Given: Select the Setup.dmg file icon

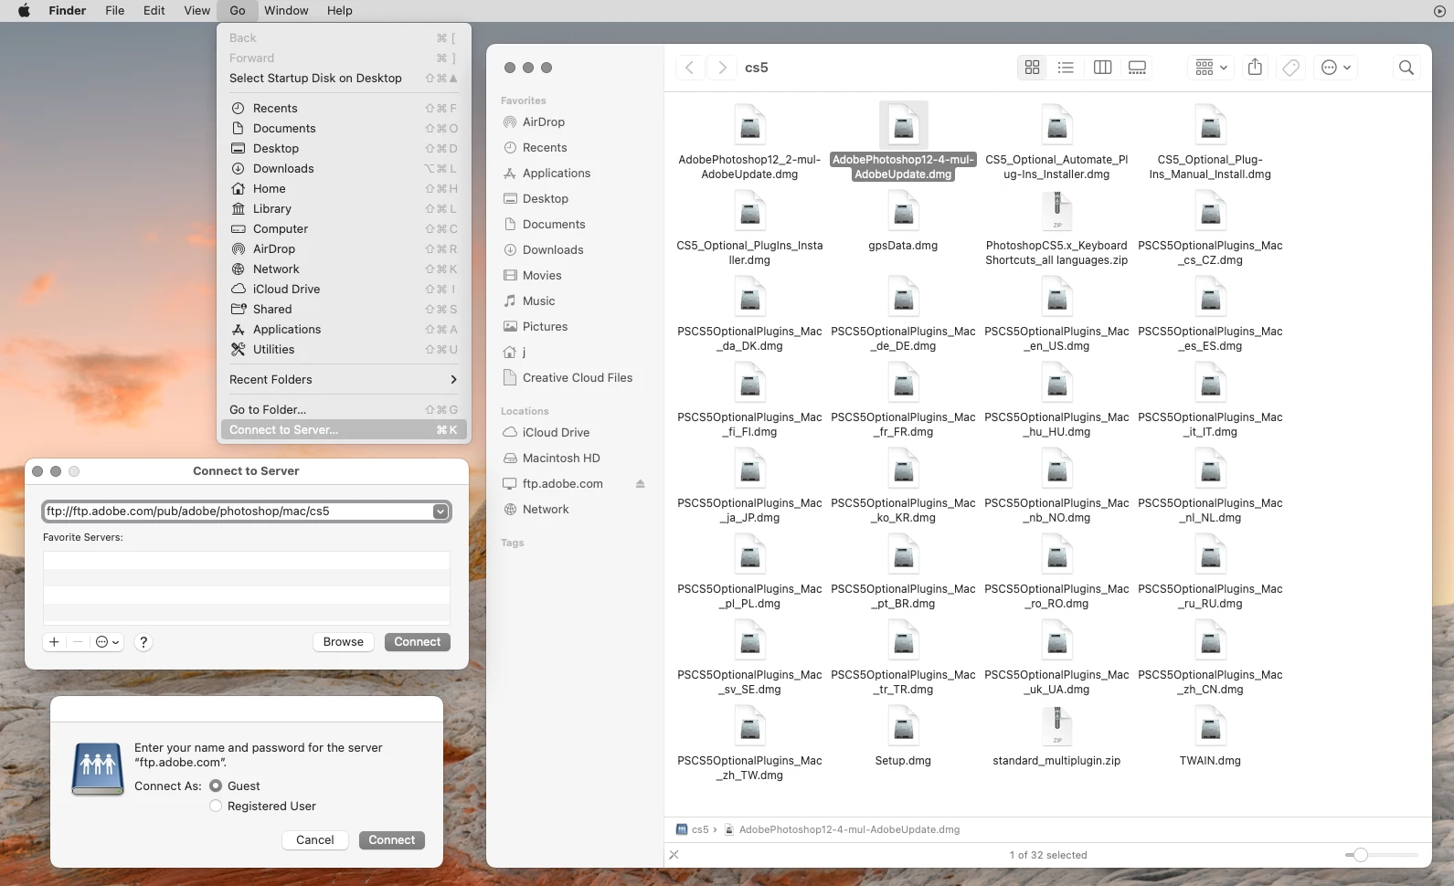Looking at the screenshot, I should point(903,727).
